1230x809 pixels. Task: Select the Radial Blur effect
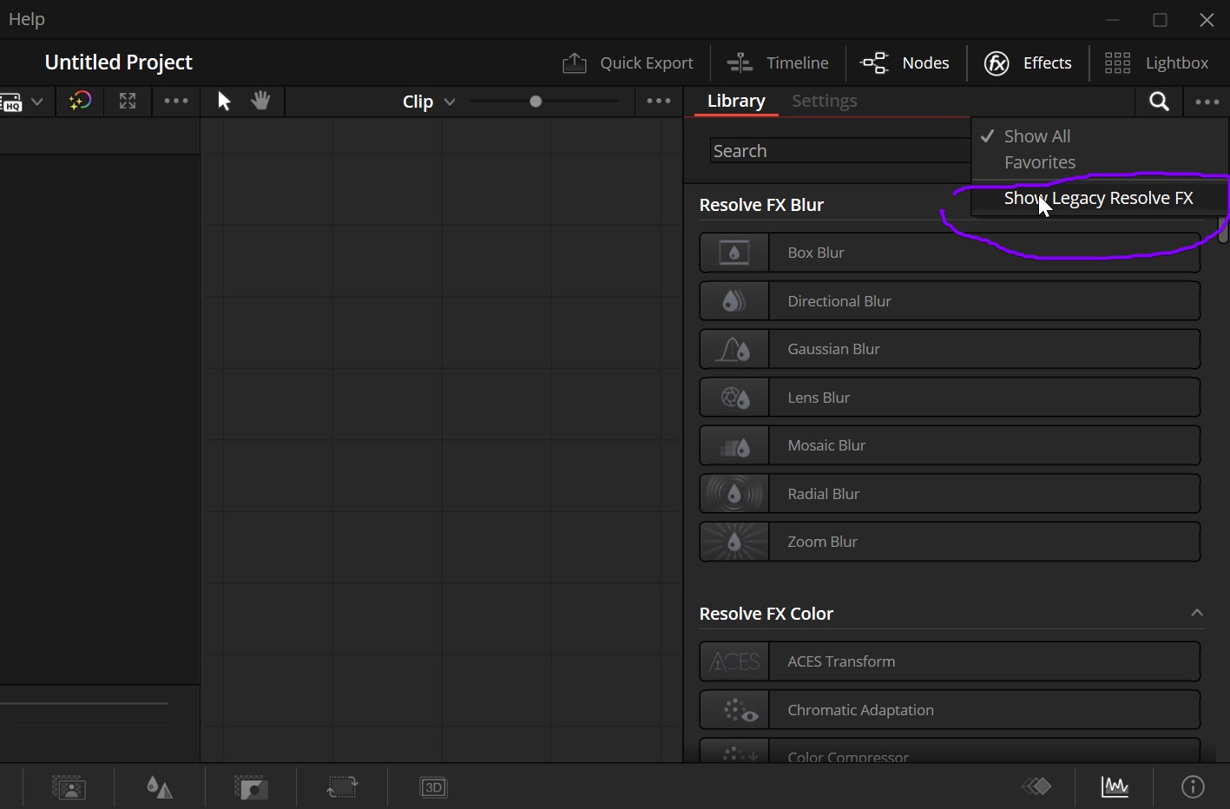(x=950, y=494)
